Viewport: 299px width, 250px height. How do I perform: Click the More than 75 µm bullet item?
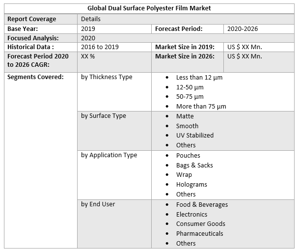(x=201, y=106)
